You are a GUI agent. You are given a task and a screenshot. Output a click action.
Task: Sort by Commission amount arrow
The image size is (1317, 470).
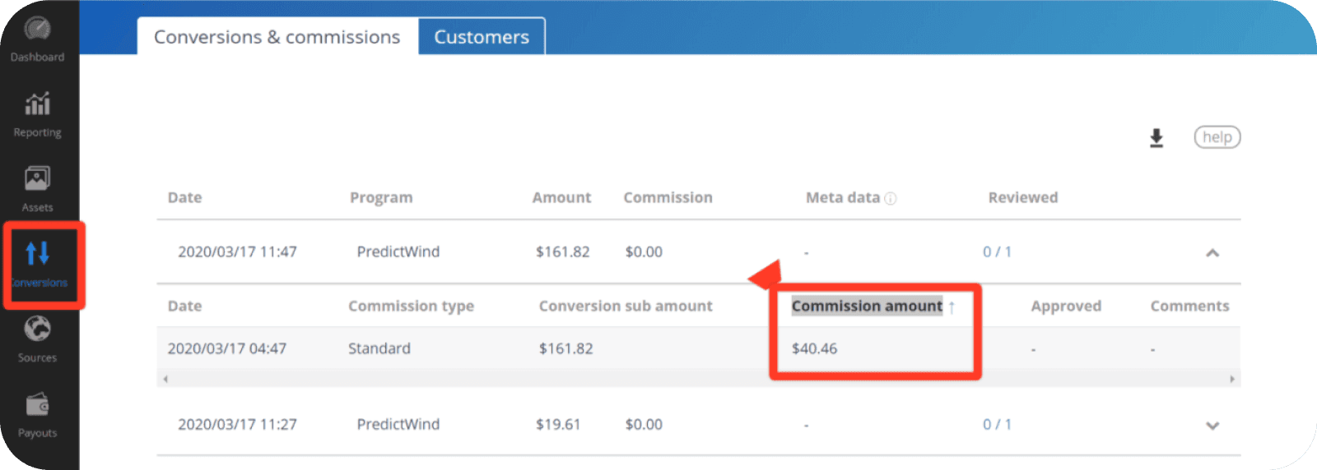pos(952,307)
